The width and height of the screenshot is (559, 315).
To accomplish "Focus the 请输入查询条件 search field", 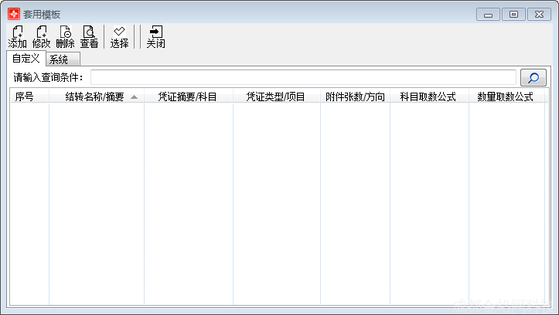I will (303, 77).
